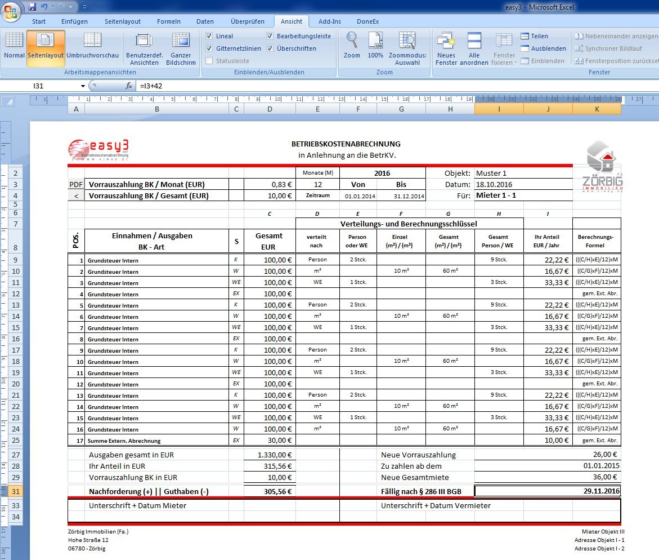Click the PDF button cell
This screenshot has width=659, height=560.
[x=76, y=184]
